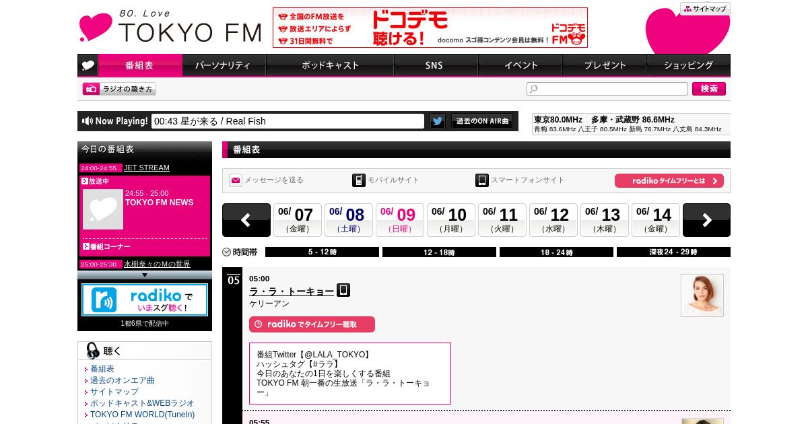
Task: Click the ラジオの聴き方 button
Action: [119, 89]
